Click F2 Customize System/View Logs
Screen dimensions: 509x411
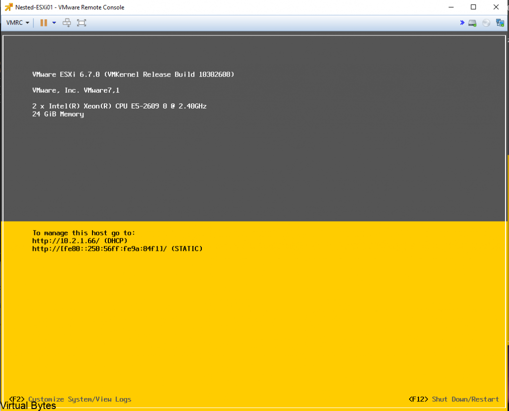click(x=70, y=399)
